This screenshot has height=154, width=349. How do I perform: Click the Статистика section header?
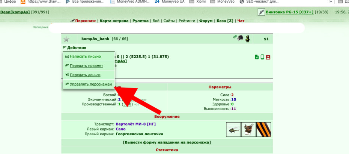[167, 150]
